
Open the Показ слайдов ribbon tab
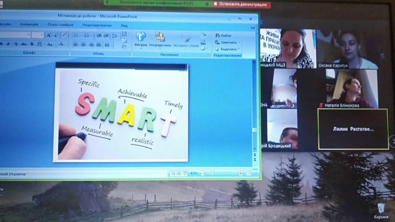click(x=61, y=25)
